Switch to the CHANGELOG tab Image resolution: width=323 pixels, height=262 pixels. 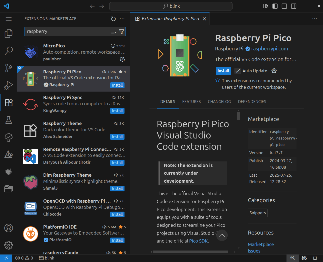pos(219,102)
